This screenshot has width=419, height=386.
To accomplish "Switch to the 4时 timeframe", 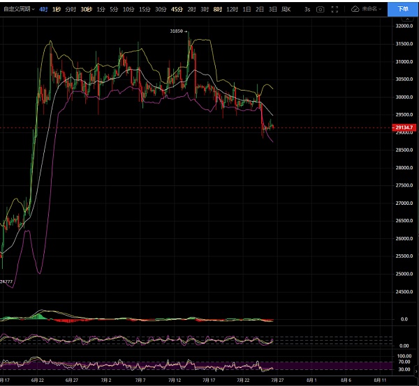I will 44,10.
